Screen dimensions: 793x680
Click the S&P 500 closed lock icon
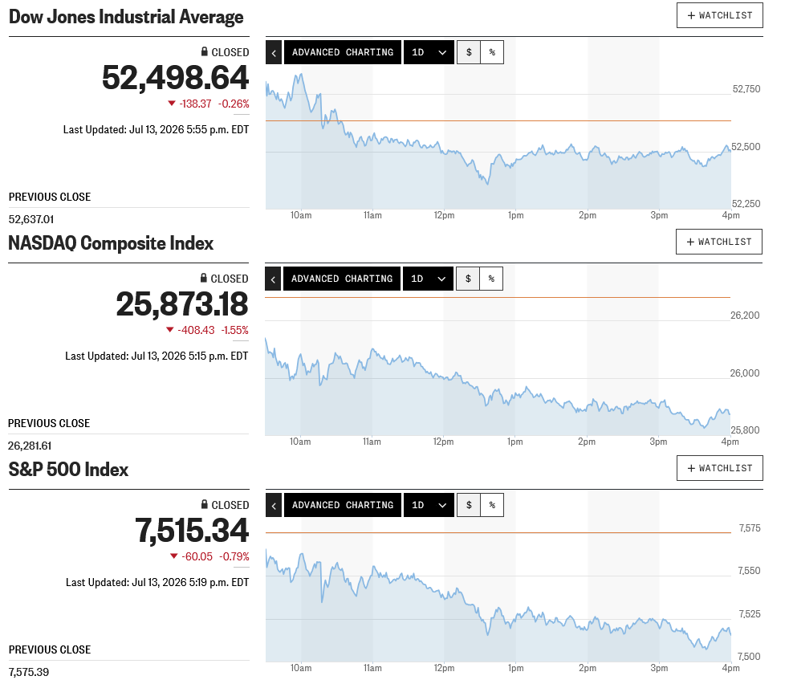[x=205, y=504]
